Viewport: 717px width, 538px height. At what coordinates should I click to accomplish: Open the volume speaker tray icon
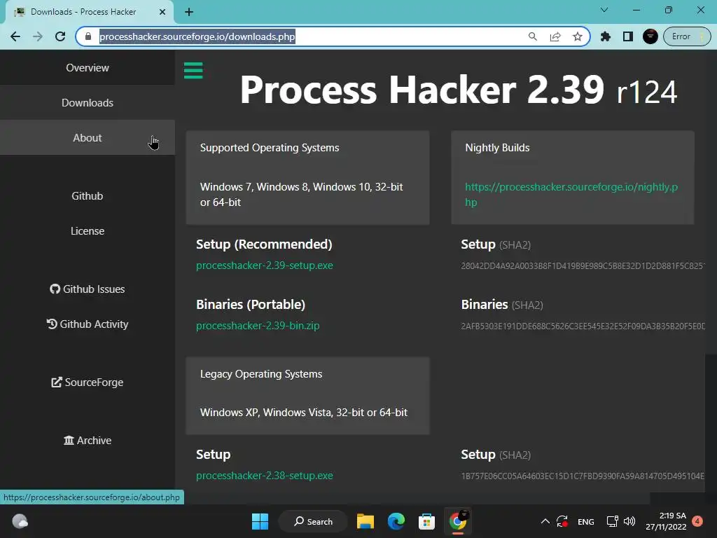click(629, 521)
